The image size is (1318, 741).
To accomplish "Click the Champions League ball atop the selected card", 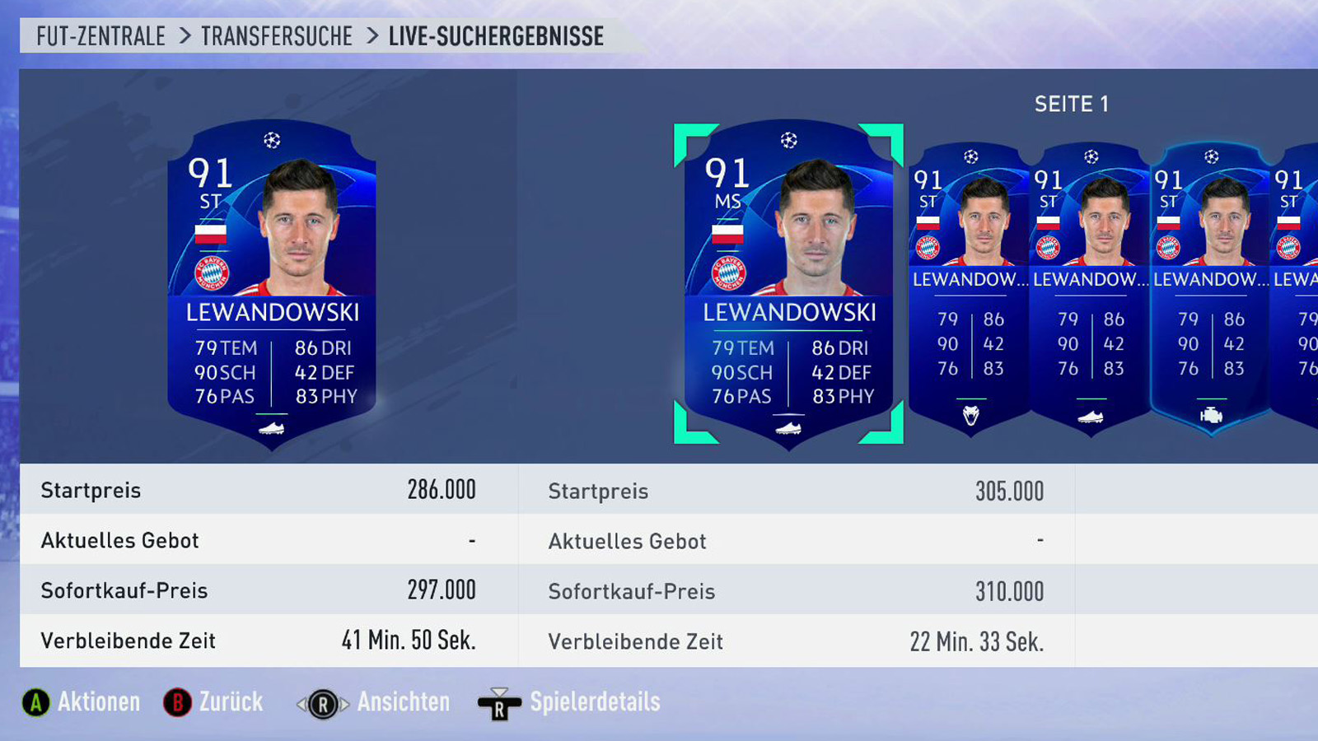I will click(x=789, y=140).
